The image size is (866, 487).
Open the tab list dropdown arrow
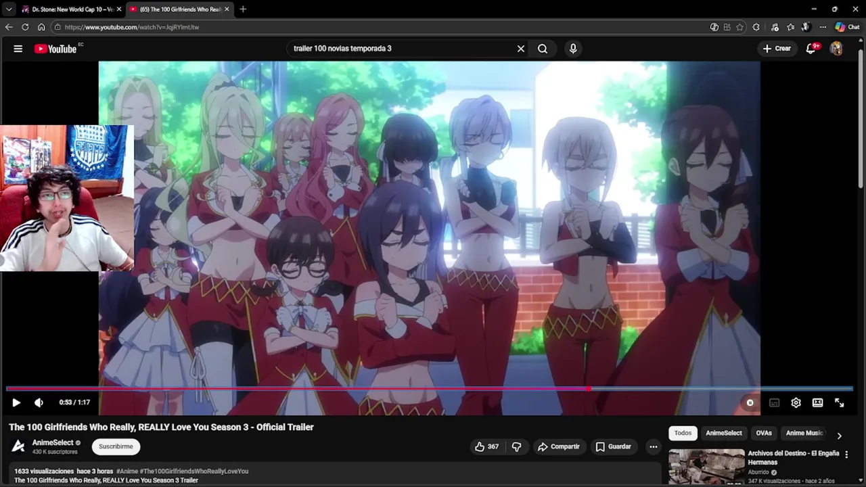[9, 9]
